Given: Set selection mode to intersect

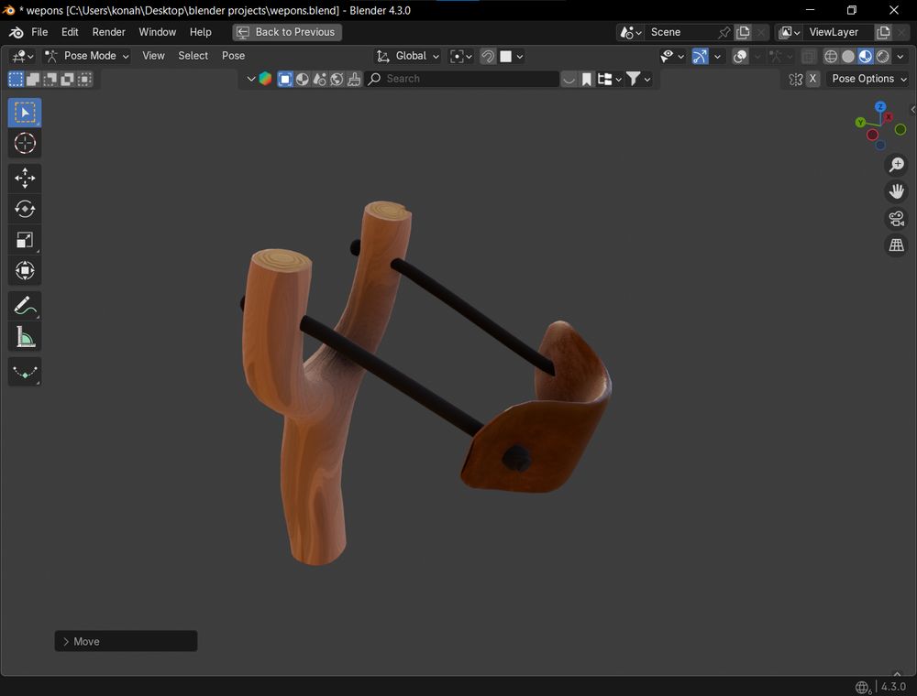Looking at the screenshot, I should [x=84, y=79].
